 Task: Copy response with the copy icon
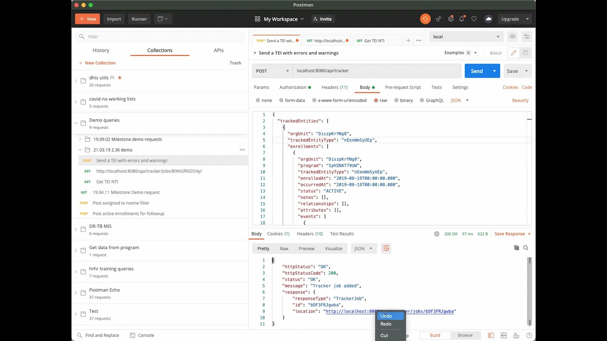pos(516,248)
